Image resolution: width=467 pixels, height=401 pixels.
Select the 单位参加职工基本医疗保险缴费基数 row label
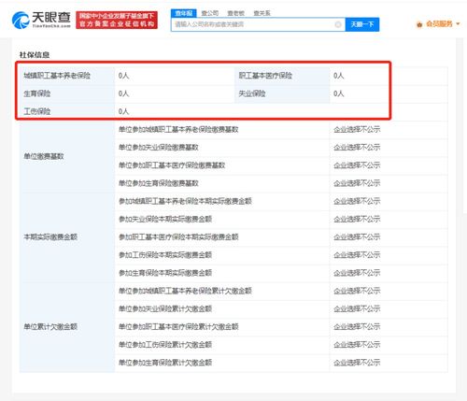tap(172, 165)
